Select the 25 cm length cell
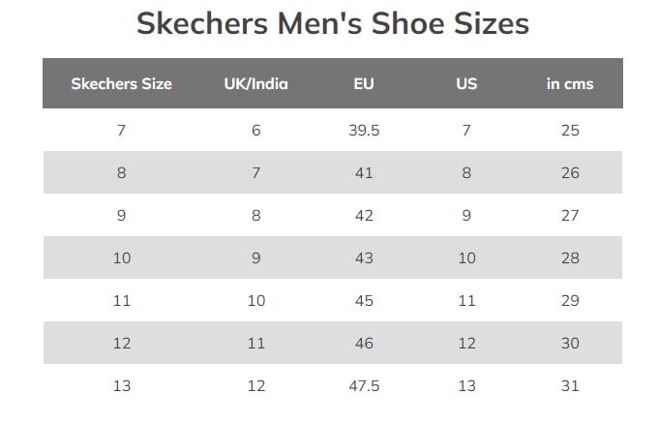Viewport: 658px width, 424px height. (570, 131)
